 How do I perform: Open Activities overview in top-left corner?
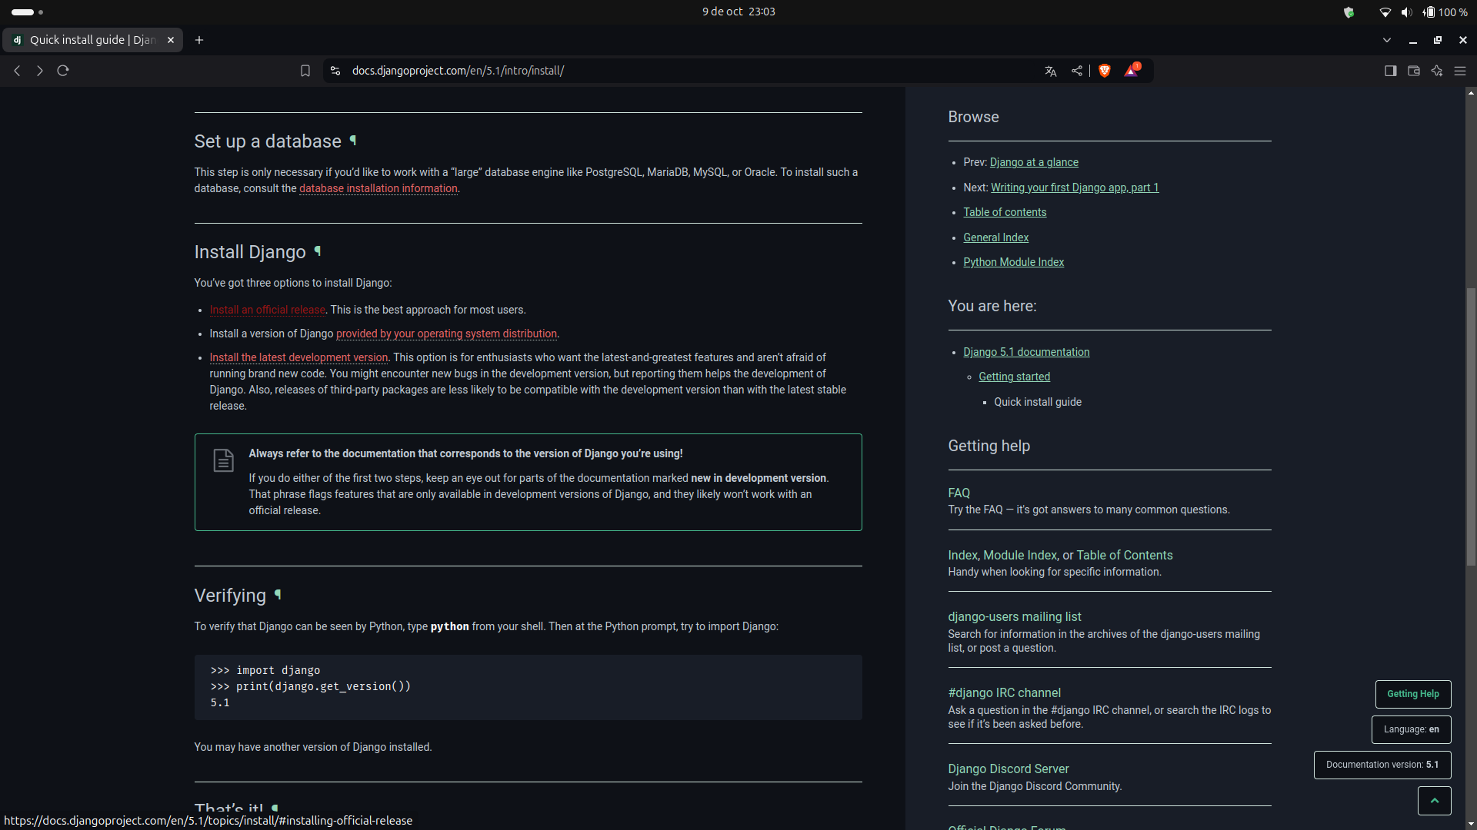click(x=27, y=12)
